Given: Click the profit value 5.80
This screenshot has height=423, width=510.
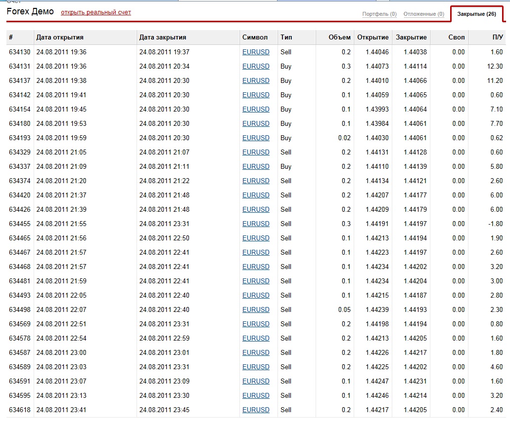Looking at the screenshot, I should (497, 166).
